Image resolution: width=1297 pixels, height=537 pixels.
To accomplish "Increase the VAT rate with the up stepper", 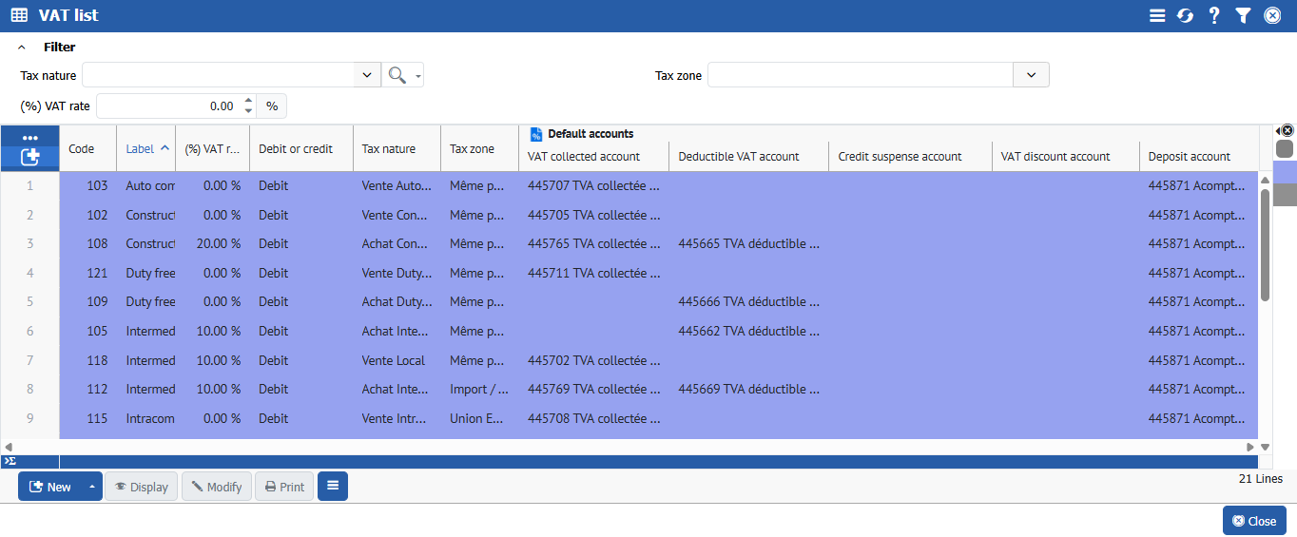I will (248, 101).
